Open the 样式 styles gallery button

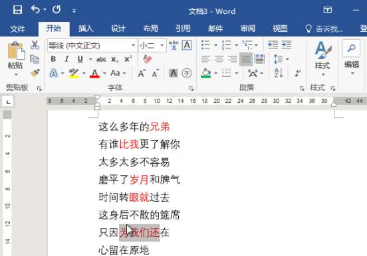pyautogui.click(x=322, y=58)
